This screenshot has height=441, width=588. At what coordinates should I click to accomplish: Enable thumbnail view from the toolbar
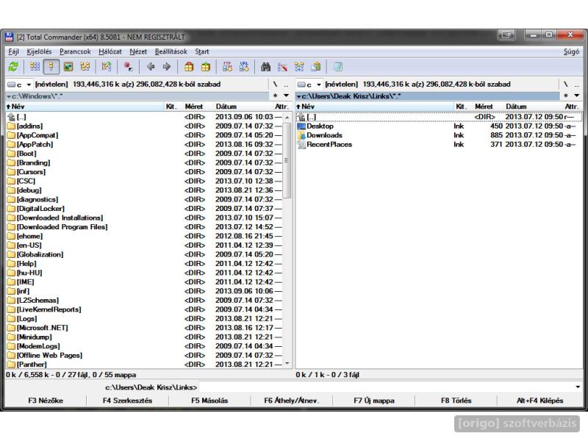tap(68, 67)
